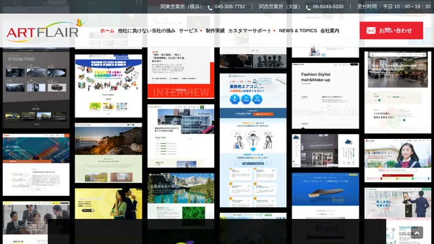Open the colorful isometric illustration thumbnail
The height and width of the screenshot is (244, 434).
[108, 86]
